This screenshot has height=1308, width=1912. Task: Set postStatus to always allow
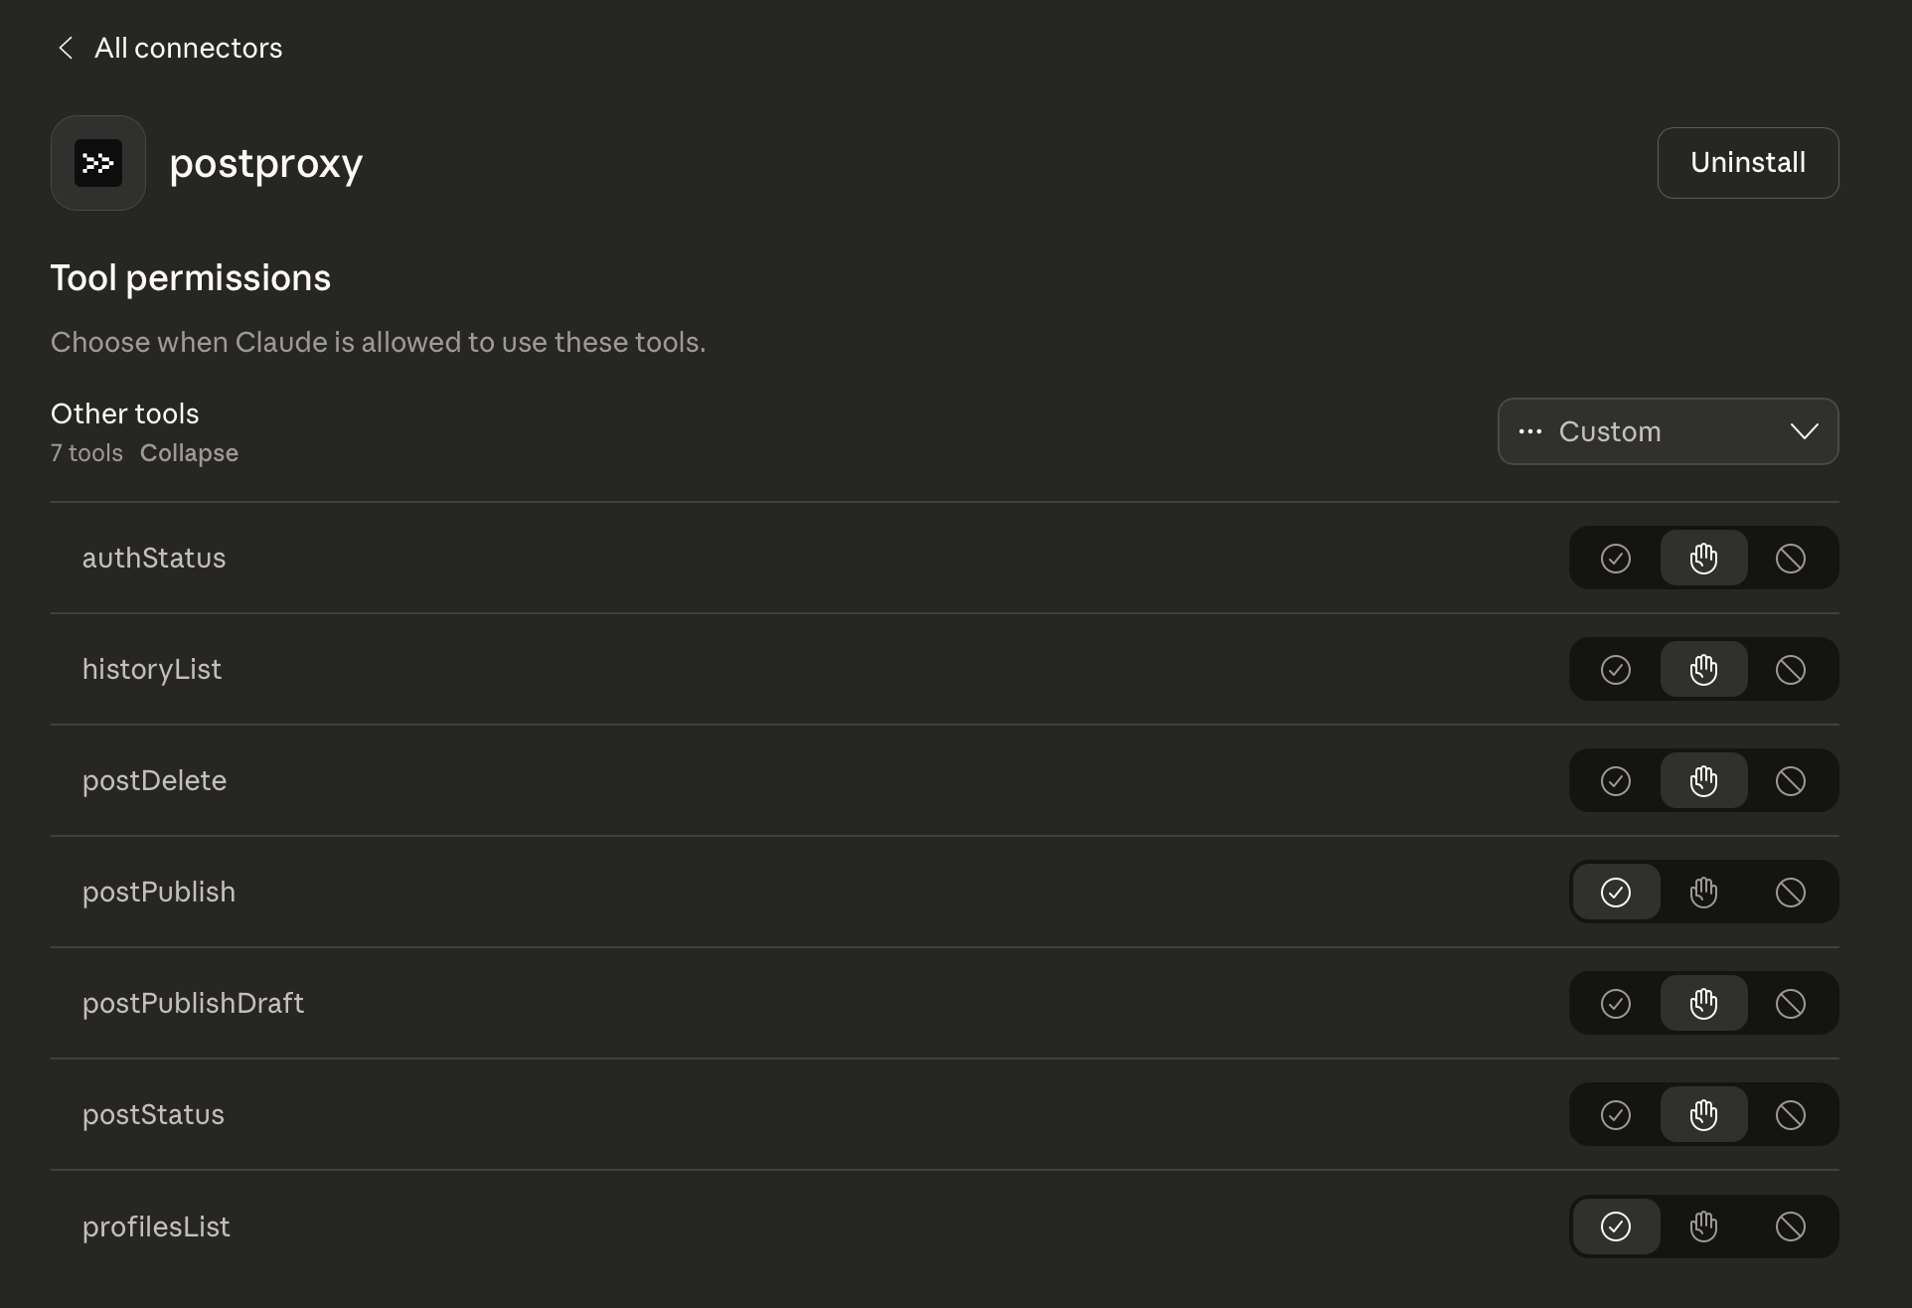(x=1615, y=1114)
